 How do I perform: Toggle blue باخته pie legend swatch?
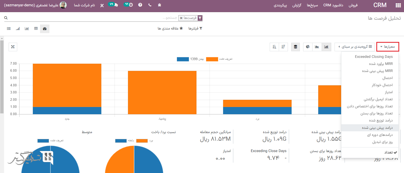(121, 141)
